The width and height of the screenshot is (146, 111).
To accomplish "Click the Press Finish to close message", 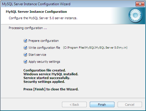I will pos(51,89).
